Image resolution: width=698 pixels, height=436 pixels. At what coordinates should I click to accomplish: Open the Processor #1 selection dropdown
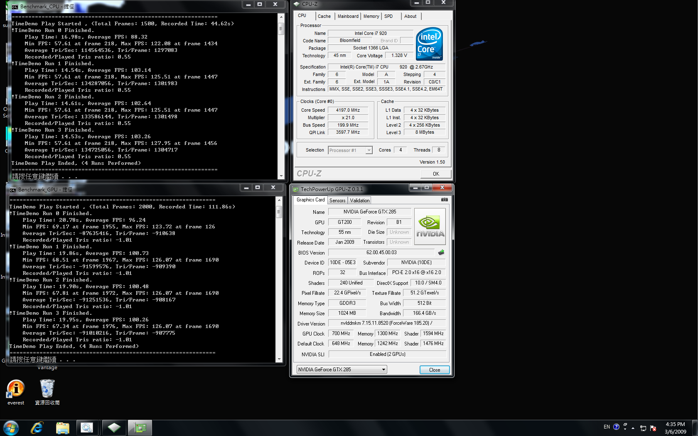pyautogui.click(x=350, y=150)
